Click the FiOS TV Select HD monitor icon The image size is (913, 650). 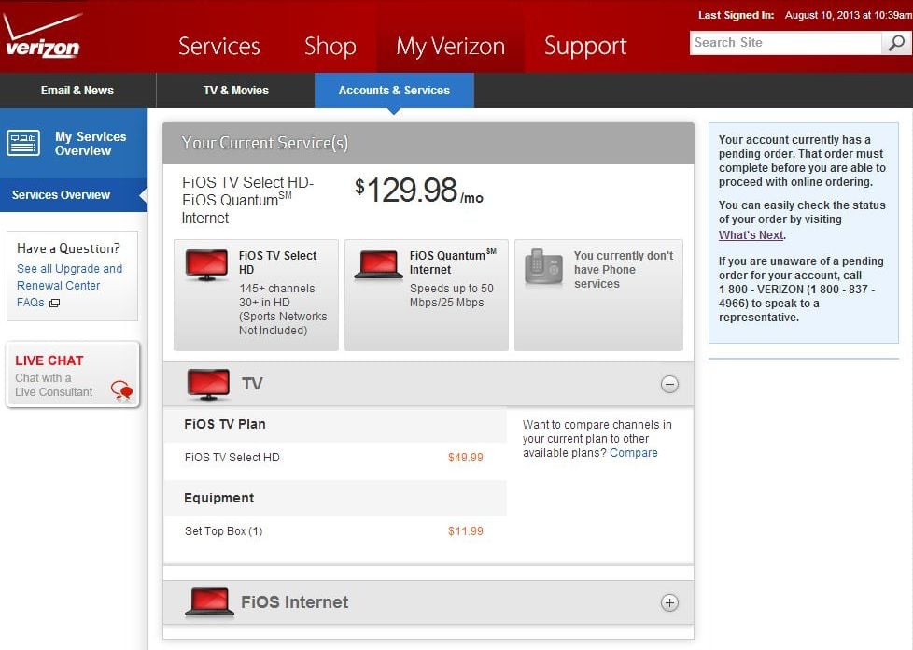click(x=206, y=264)
